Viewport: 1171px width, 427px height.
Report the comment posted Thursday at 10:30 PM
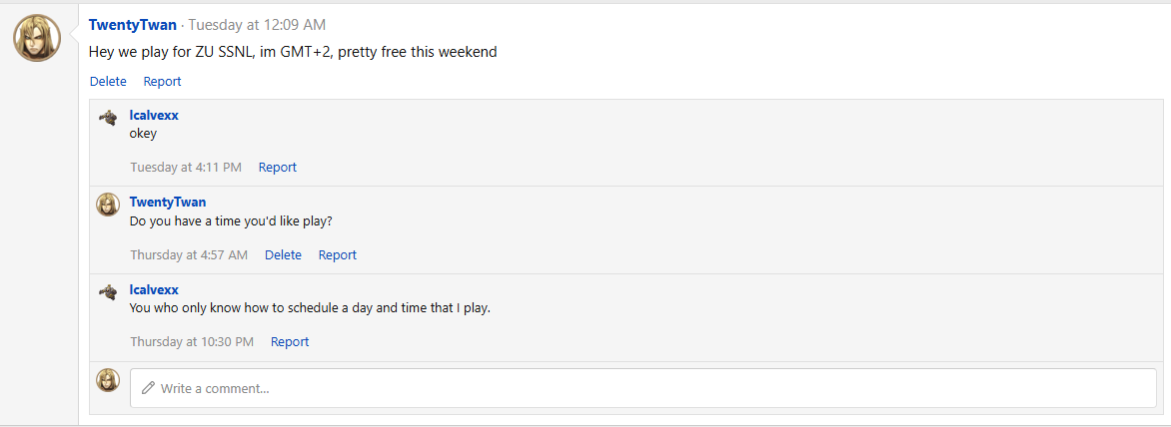[290, 342]
